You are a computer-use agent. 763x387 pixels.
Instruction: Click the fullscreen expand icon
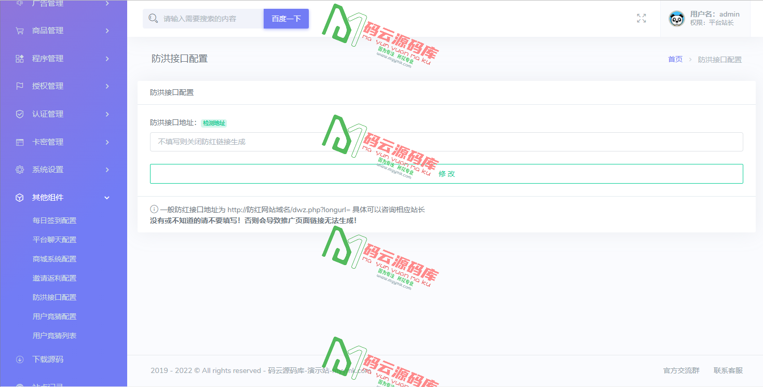[x=641, y=18]
